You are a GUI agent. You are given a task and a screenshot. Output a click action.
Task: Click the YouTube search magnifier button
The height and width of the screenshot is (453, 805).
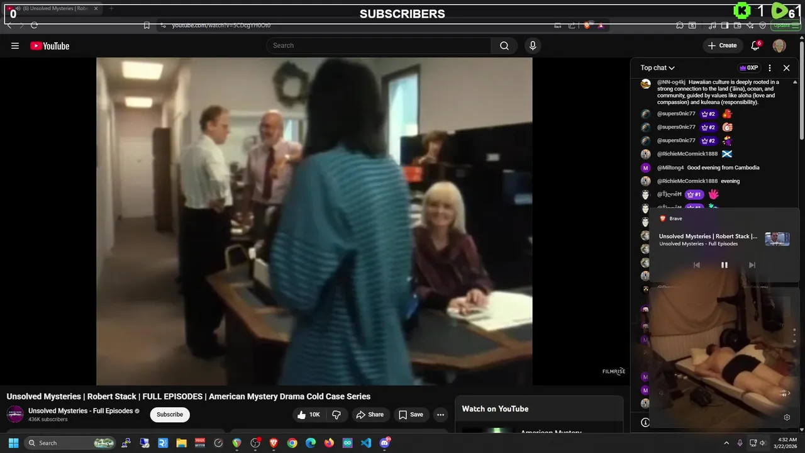coord(504,45)
